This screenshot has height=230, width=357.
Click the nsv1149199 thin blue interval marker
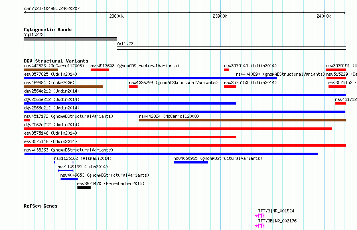point(65,171)
